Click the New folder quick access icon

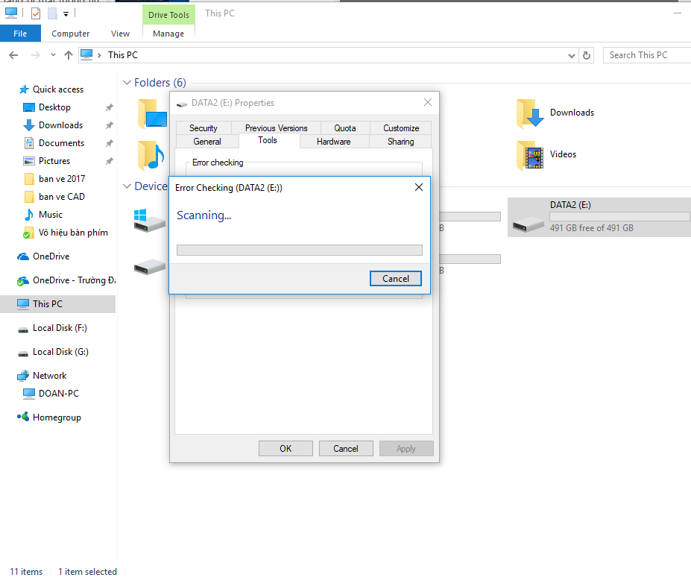click(52, 13)
